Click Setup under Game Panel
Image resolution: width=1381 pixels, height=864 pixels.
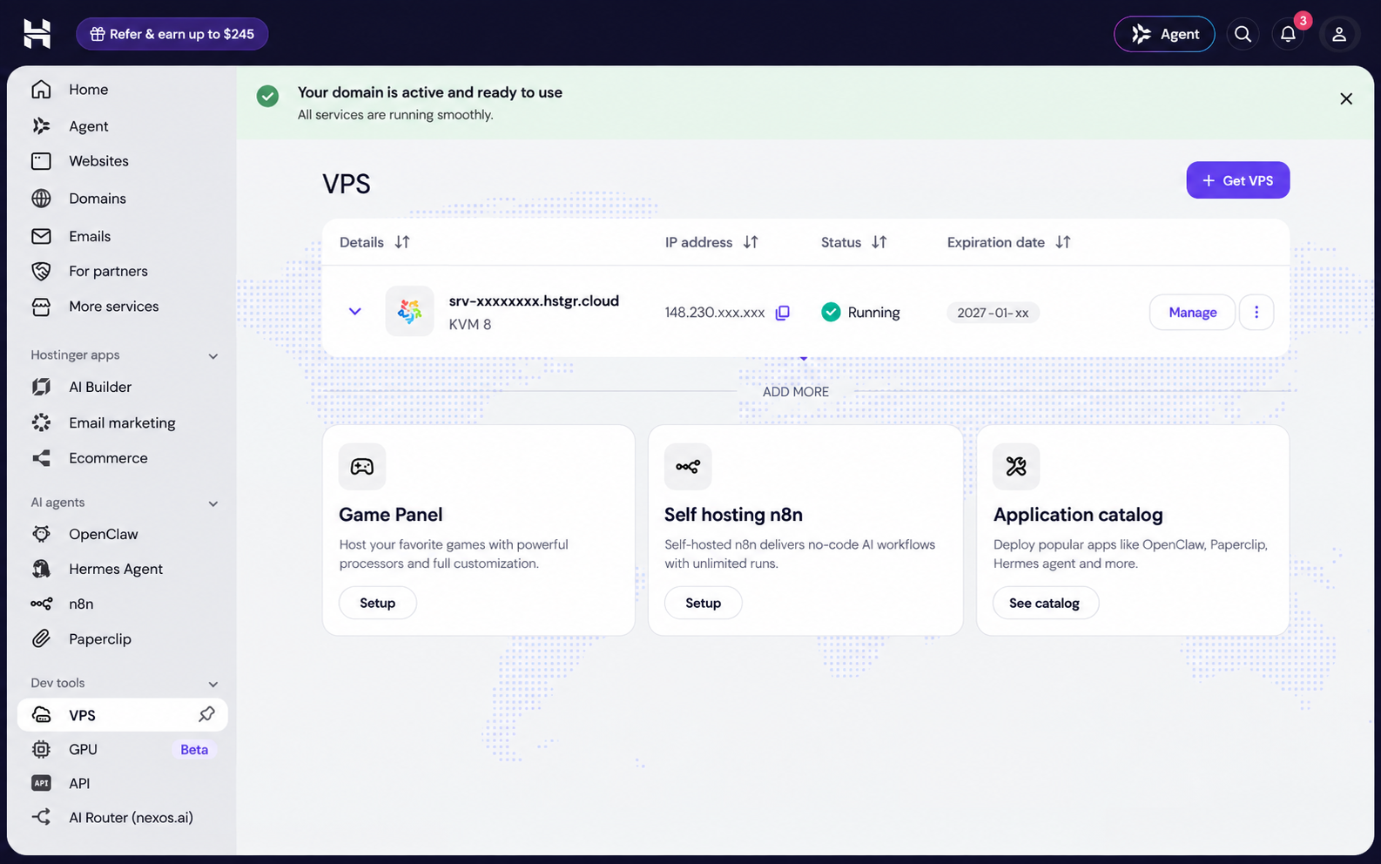[x=377, y=603]
